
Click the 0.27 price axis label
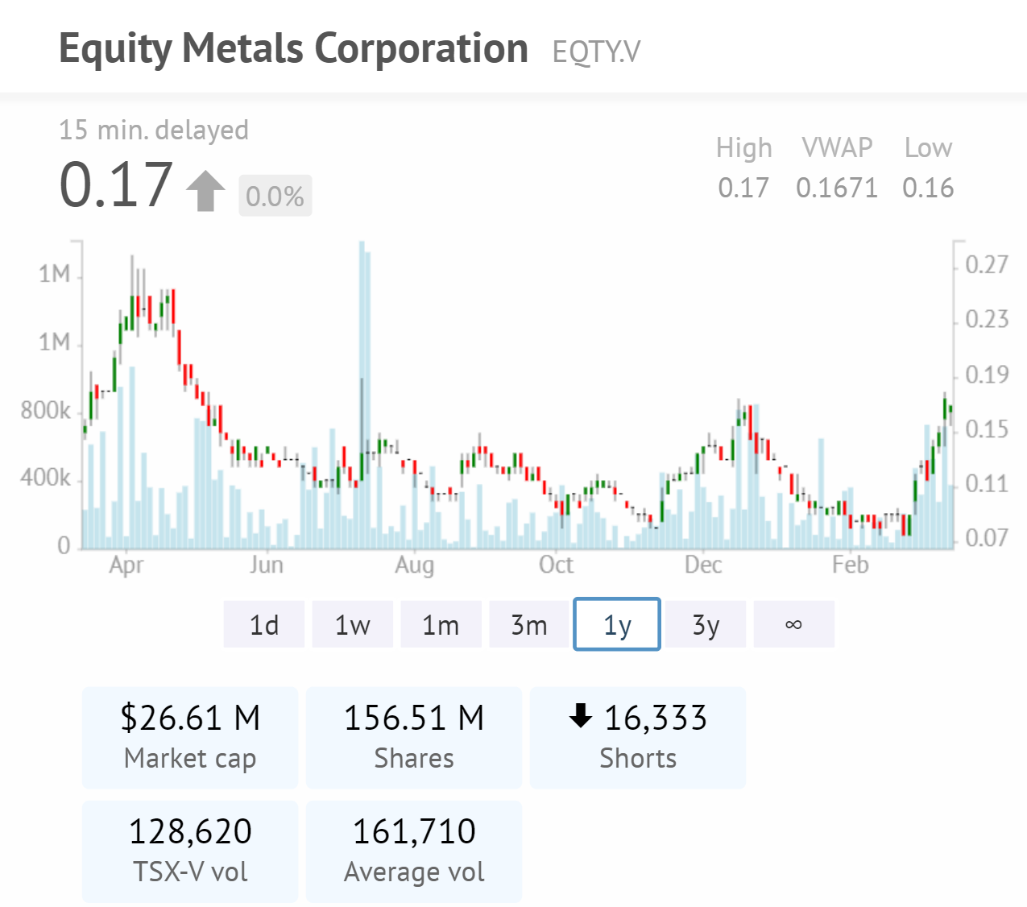click(x=987, y=264)
